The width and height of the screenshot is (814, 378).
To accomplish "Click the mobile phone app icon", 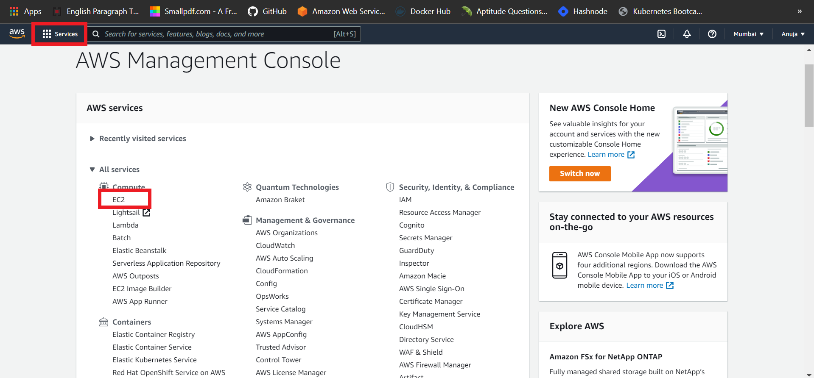I will click(559, 265).
